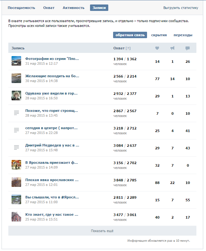Click the reposts megaphone column icon

tap(172, 48)
